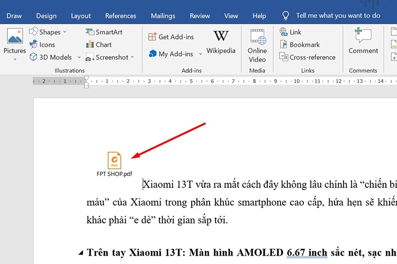Viewport: 397px width, 264px height.
Task: Select the embedded FPT SHOP.pdf object icon
Action: pos(114,160)
